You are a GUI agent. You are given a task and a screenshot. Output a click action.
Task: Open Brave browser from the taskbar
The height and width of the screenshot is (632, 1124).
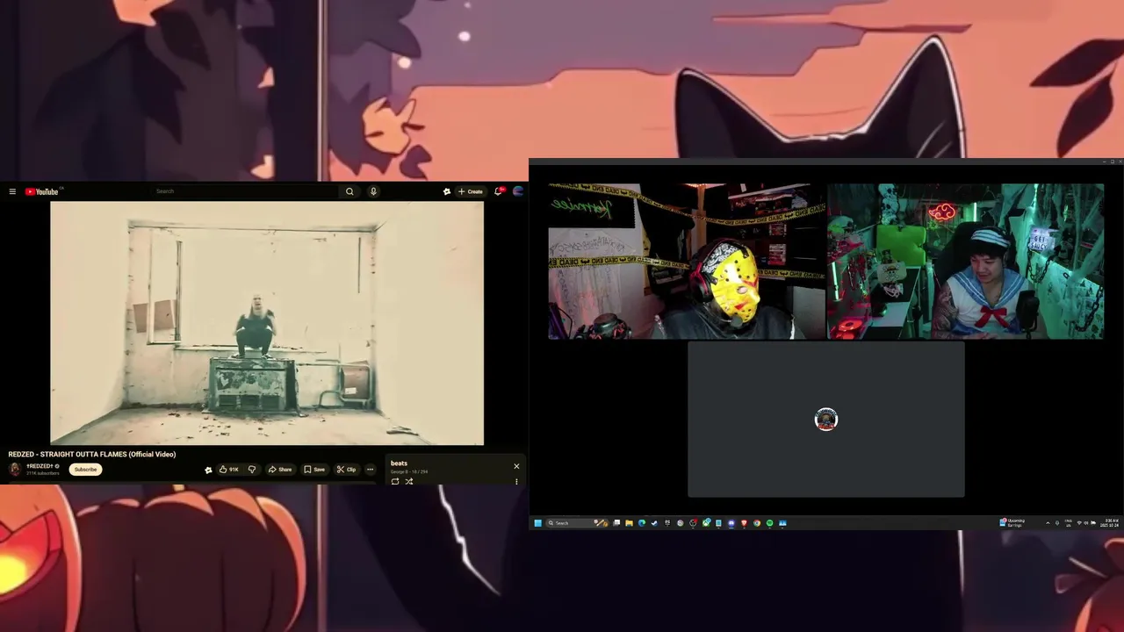pos(745,523)
